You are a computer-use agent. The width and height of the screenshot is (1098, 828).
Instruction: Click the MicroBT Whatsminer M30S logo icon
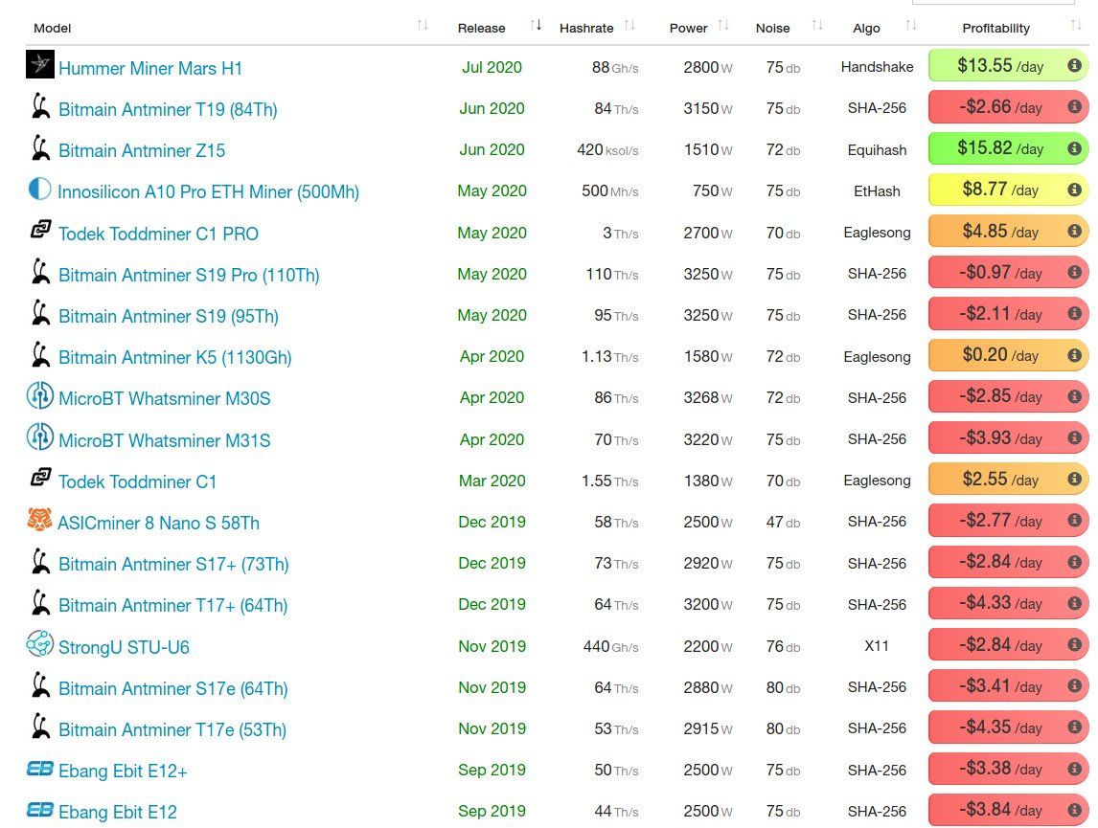coord(39,397)
